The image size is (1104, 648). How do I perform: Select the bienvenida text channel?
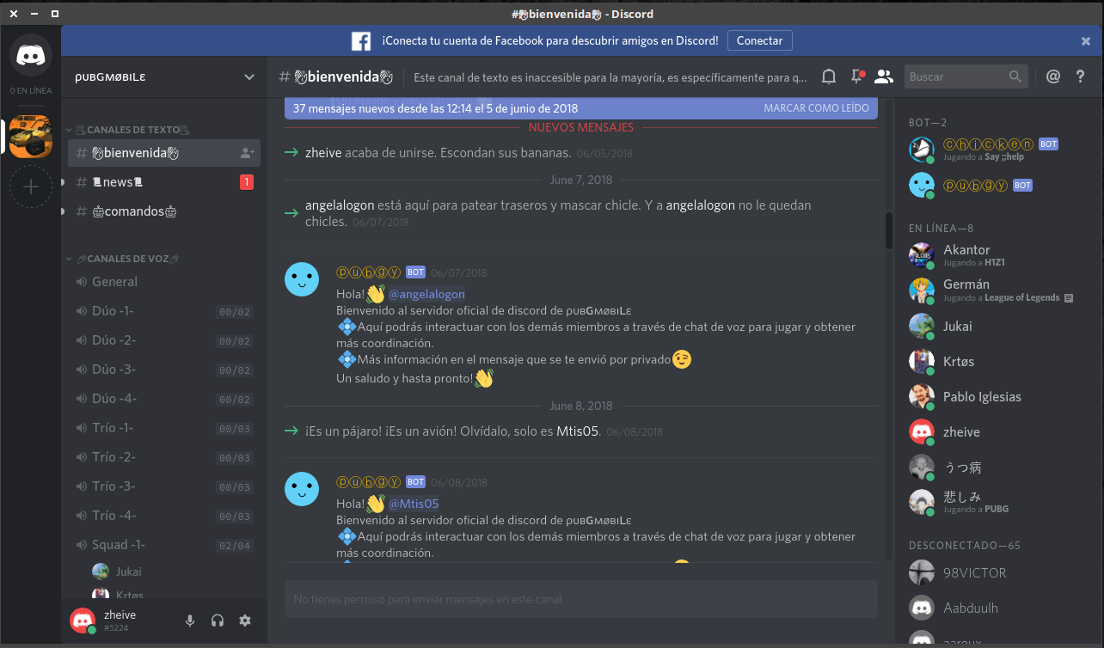pyautogui.click(x=164, y=153)
